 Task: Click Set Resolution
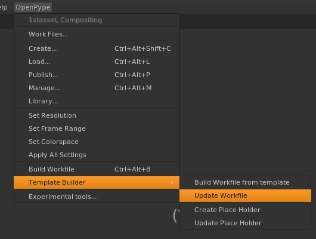97,115
